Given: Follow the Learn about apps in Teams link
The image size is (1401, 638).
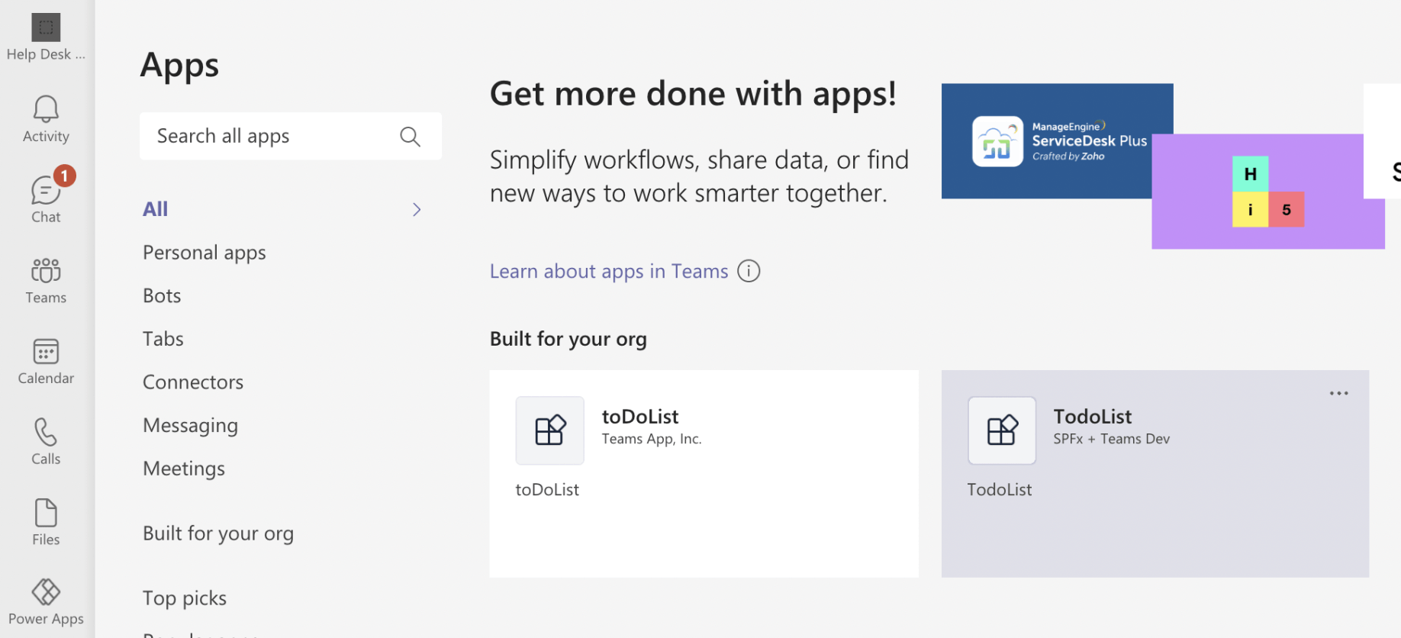Looking at the screenshot, I should coord(608,272).
